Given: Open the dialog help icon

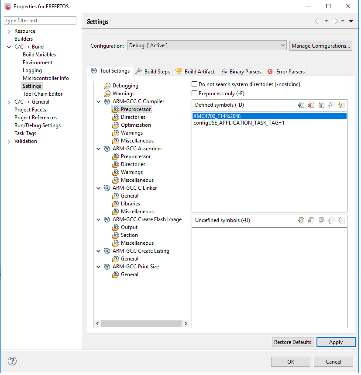Looking at the screenshot, I should click(12, 361).
